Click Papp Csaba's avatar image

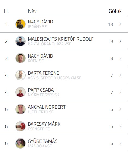pos(20,92)
